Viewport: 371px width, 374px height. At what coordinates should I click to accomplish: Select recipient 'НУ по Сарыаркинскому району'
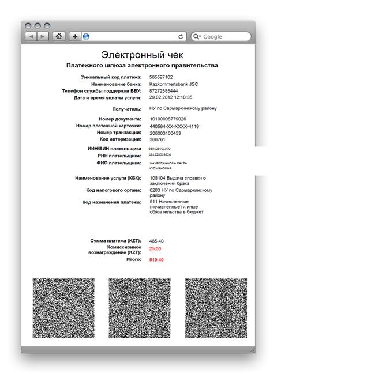click(183, 108)
